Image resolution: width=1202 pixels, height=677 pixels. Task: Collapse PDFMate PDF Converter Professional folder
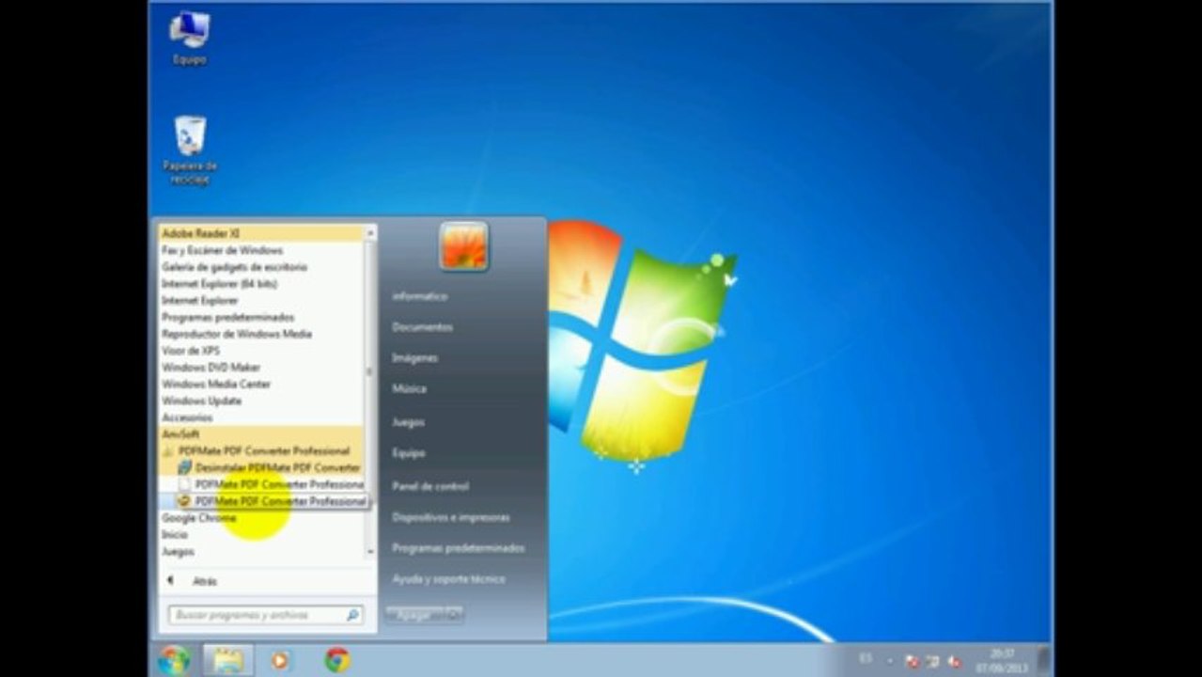coord(262,451)
